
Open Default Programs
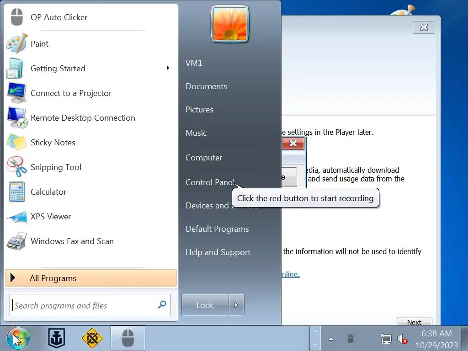click(x=217, y=229)
